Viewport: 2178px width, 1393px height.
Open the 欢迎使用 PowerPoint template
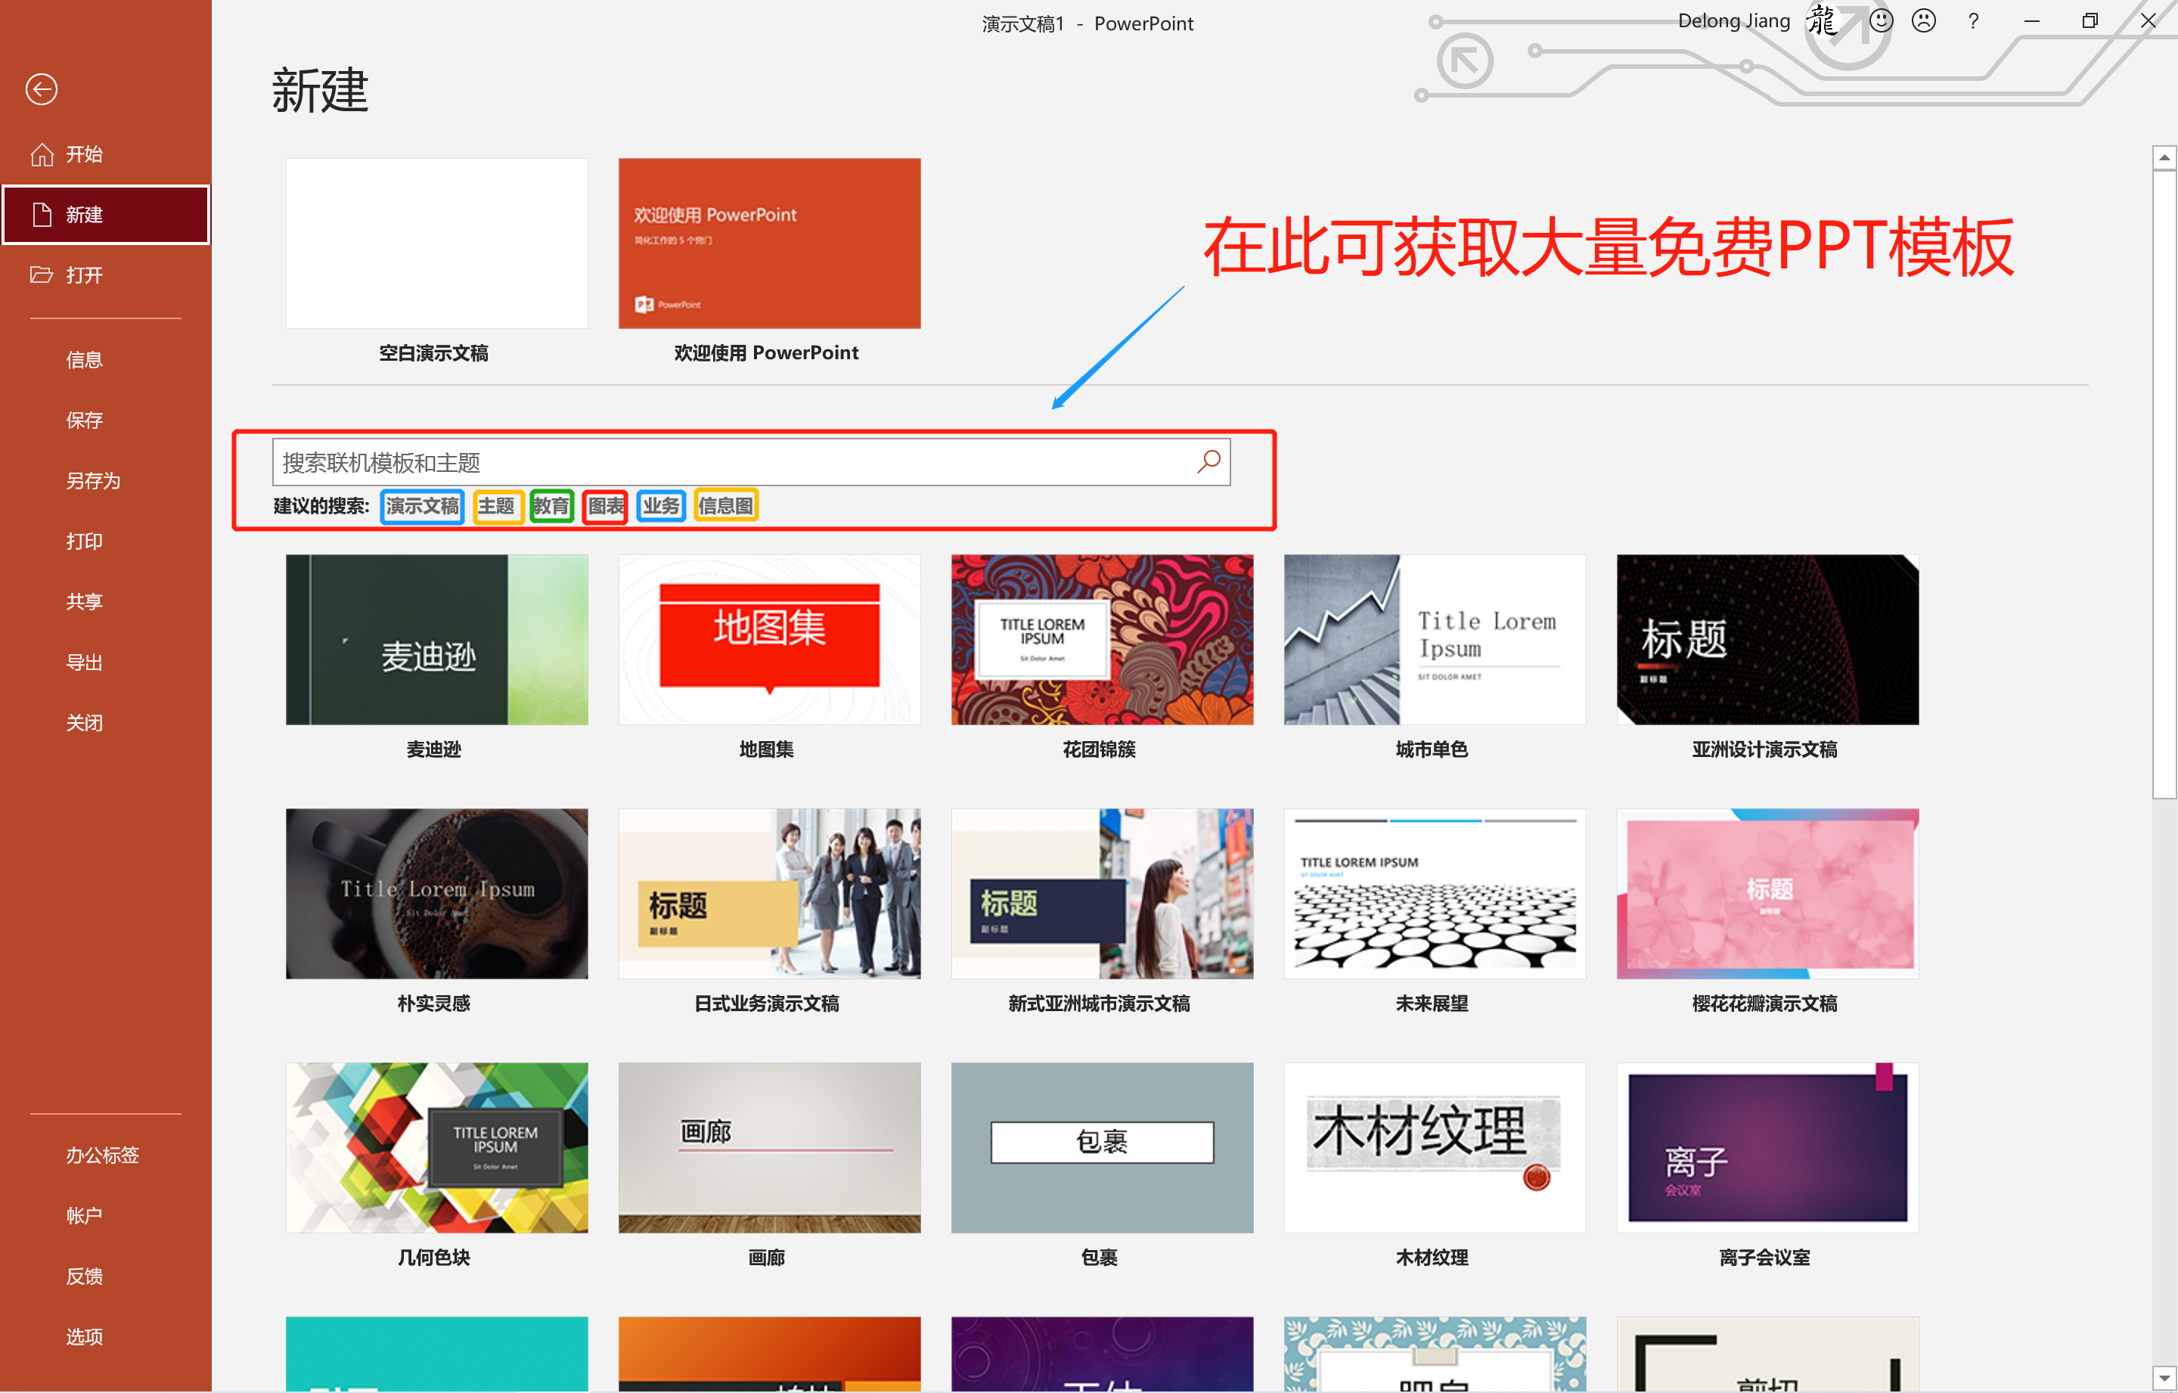pyautogui.click(x=770, y=244)
